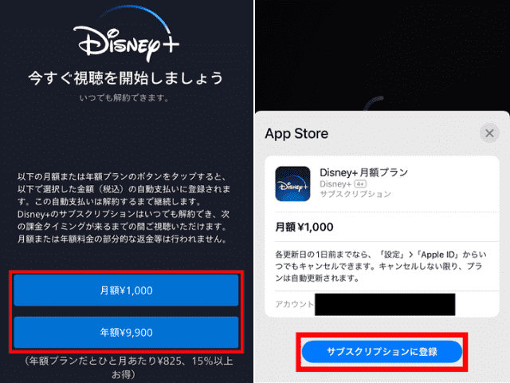Tap the annual plan savings note ¥825

tap(127, 367)
